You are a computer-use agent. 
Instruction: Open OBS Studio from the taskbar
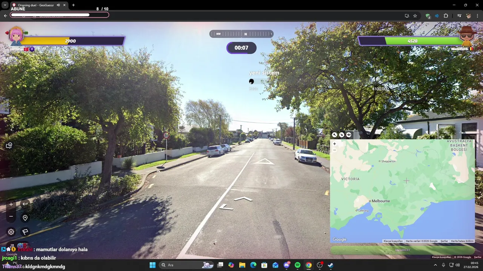pos(320,265)
